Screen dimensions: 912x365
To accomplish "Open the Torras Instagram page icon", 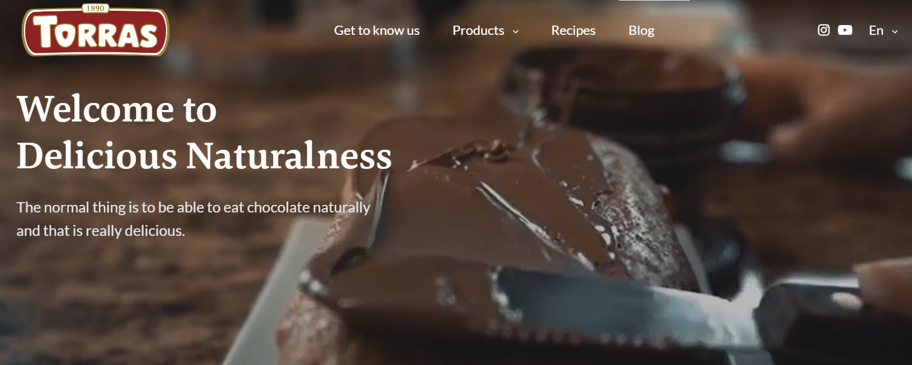I will pos(824,30).
